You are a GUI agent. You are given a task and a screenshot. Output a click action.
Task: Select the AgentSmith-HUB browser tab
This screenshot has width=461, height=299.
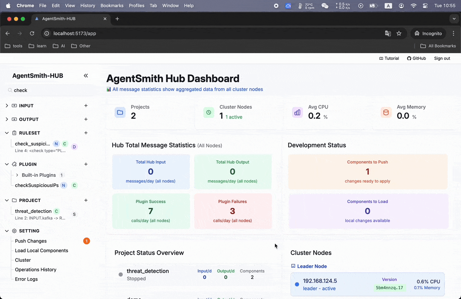pyautogui.click(x=59, y=19)
